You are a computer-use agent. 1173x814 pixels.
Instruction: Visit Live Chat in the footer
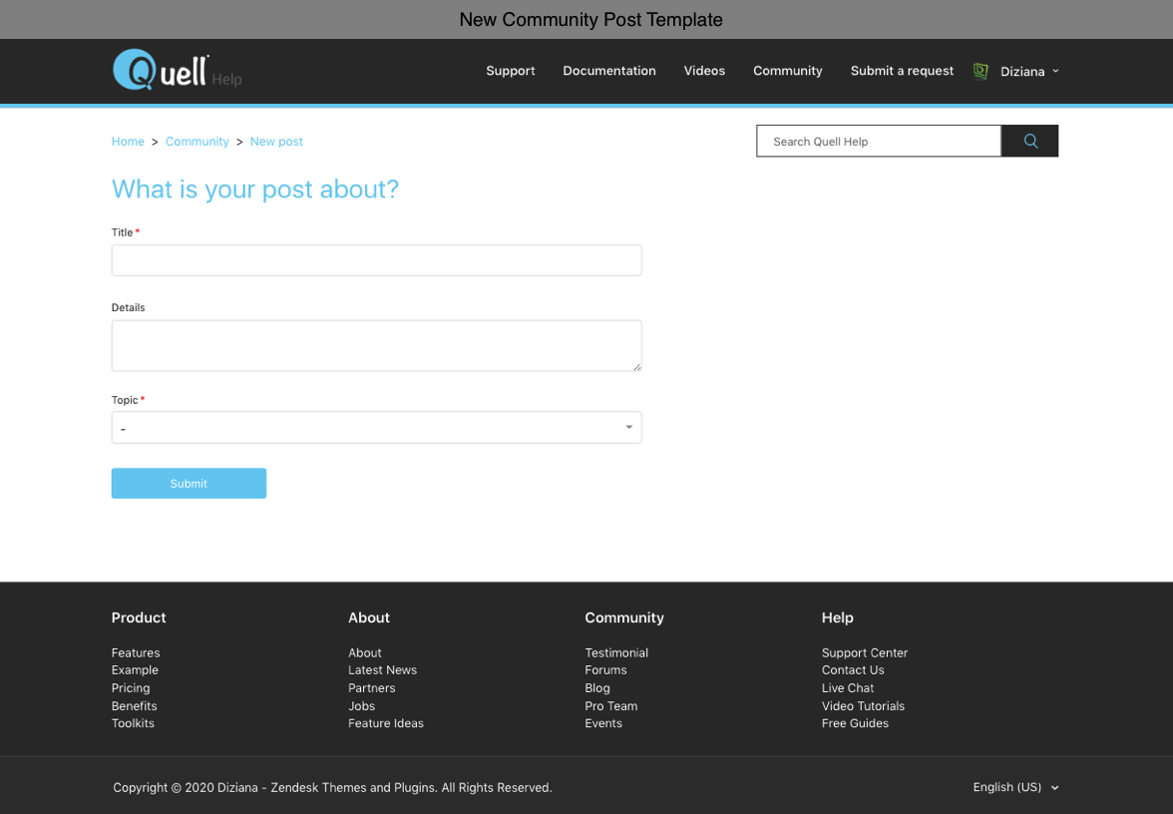pyautogui.click(x=848, y=688)
